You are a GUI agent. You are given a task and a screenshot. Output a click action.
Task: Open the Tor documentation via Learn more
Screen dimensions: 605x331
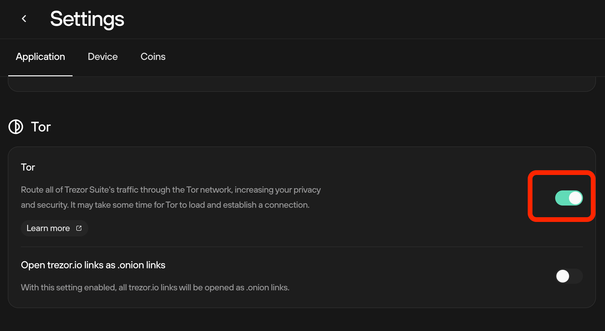(54, 228)
